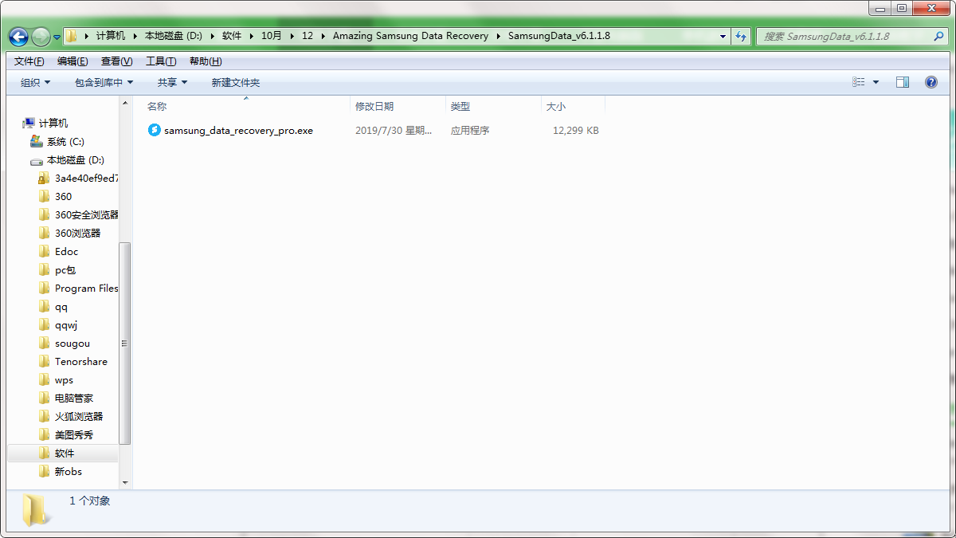
Task: Open the 360安全浏览器 folder
Action: (x=86, y=214)
